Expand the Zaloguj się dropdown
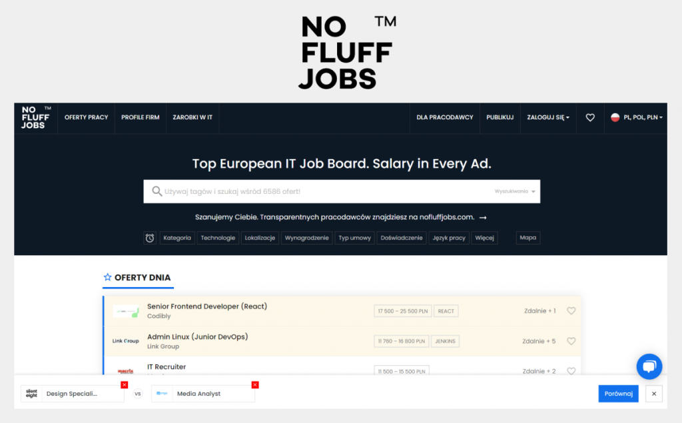Viewport: 682px width, 423px height. 548,117
